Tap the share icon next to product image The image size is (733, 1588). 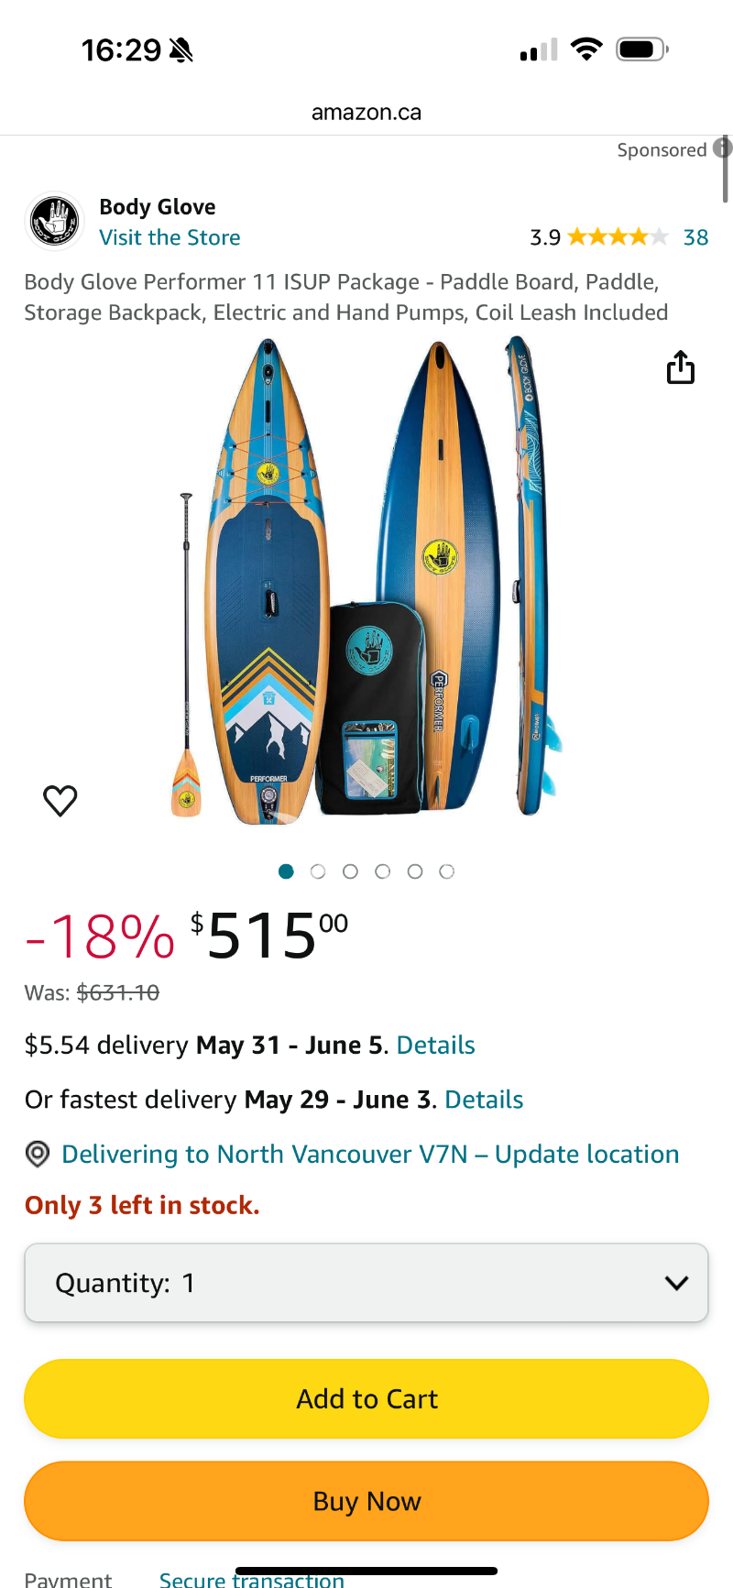tap(680, 367)
